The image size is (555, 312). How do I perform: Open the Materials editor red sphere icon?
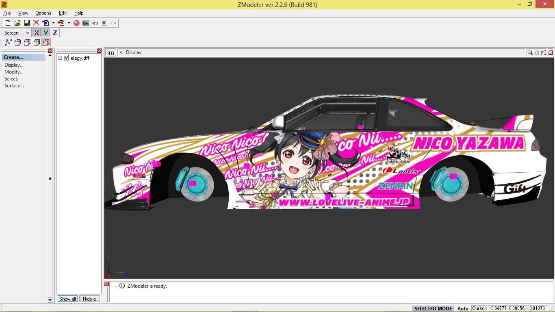point(76,23)
